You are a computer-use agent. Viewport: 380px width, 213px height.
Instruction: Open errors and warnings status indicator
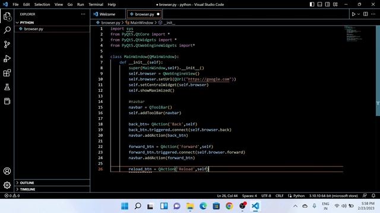point(12,196)
